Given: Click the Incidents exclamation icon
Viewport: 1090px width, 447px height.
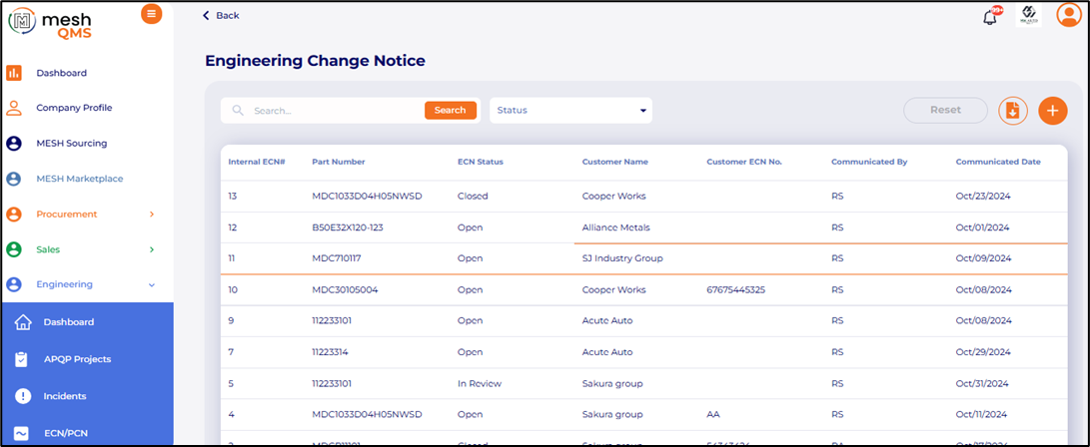Looking at the screenshot, I should 22,396.
